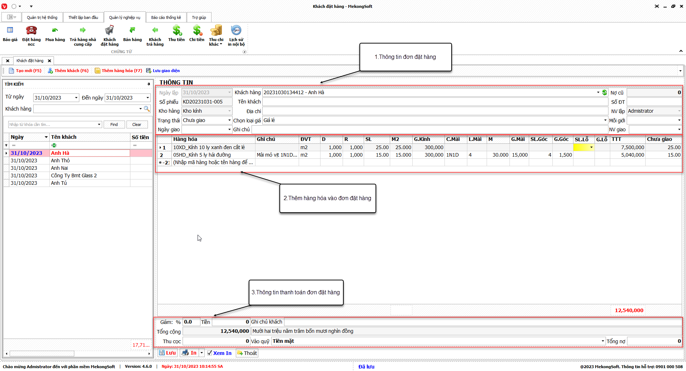Open the Ngày giao date dropdown
The height and width of the screenshot is (371, 686).
[x=229, y=129]
